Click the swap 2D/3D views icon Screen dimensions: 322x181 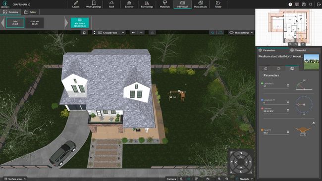pos(84,33)
